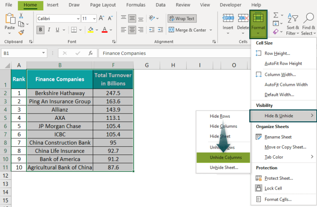Select the Format Painter brush
This screenshot has width=317, height=207.
21,32
